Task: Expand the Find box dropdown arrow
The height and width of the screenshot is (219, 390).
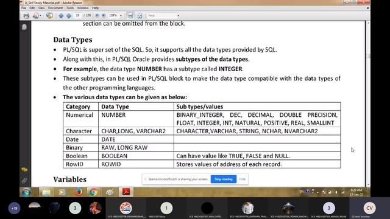Action: [179, 16]
